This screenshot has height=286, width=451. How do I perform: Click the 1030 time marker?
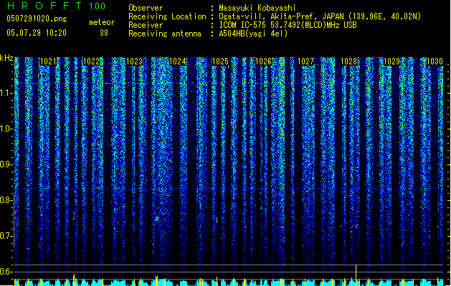point(435,61)
